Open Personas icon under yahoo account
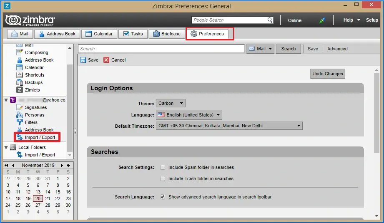Viewport: 384px width, 223px height. (x=19, y=115)
